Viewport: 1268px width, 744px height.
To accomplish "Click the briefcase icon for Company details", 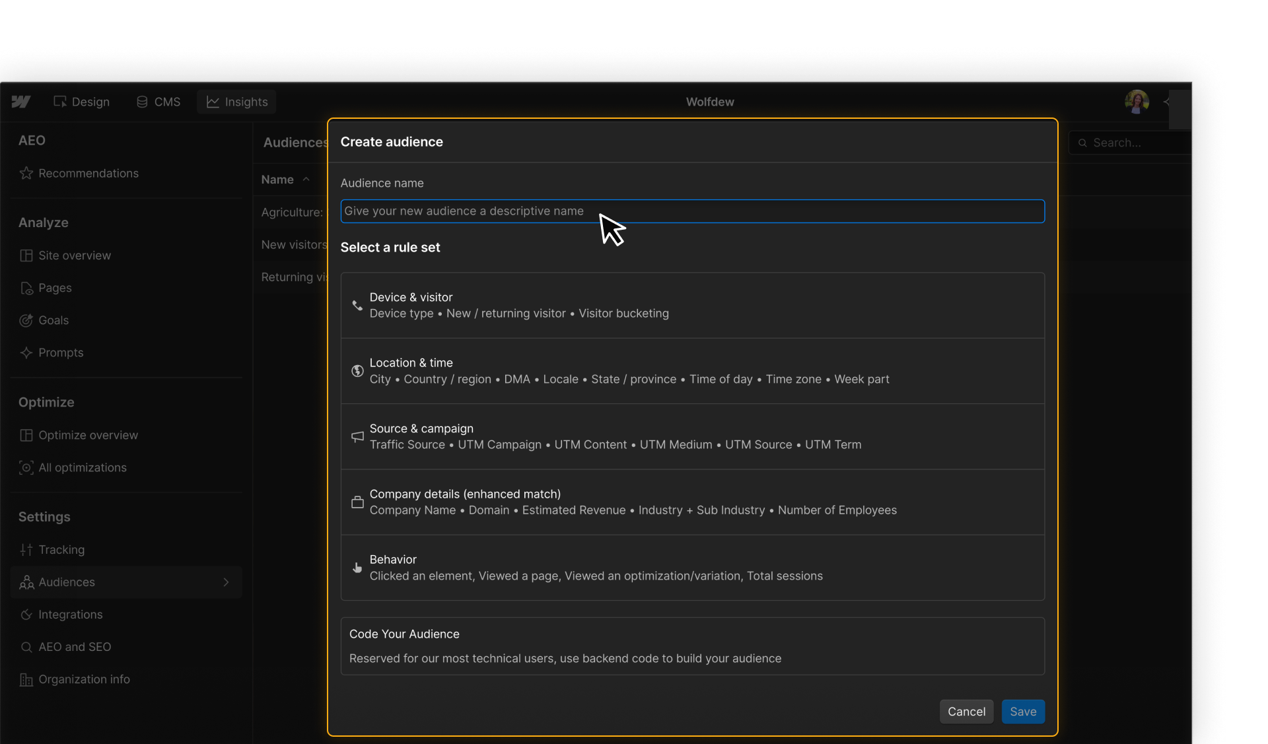I will [x=357, y=502].
